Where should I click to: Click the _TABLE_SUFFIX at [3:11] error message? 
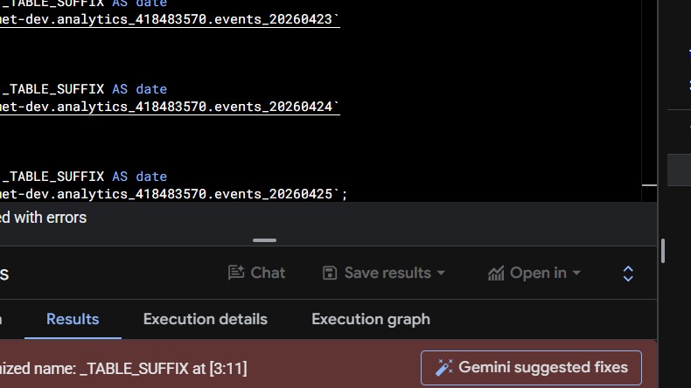point(122,368)
